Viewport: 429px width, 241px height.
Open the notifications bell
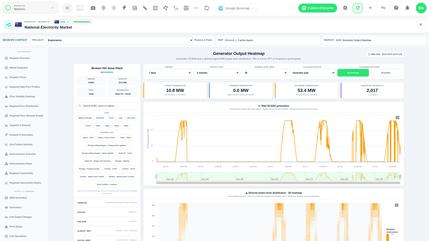pos(407,8)
